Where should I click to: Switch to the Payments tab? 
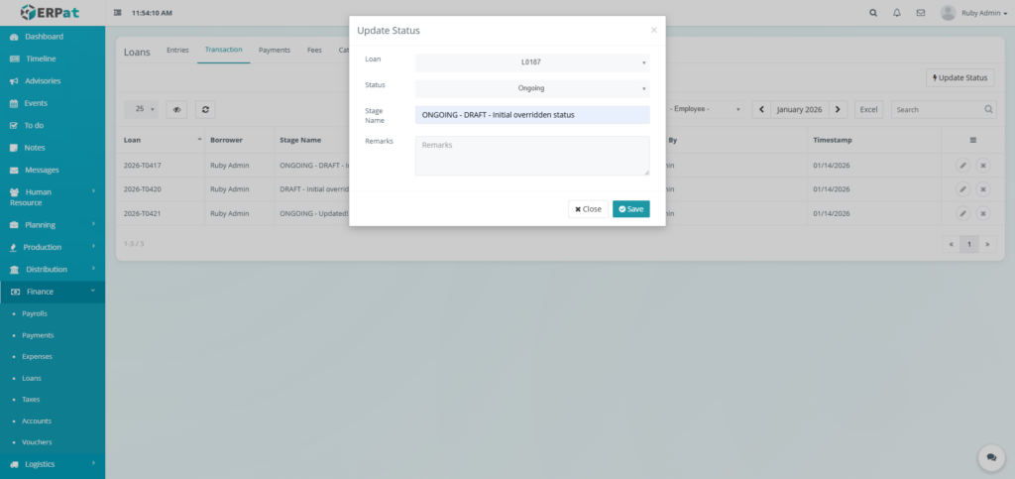275,49
